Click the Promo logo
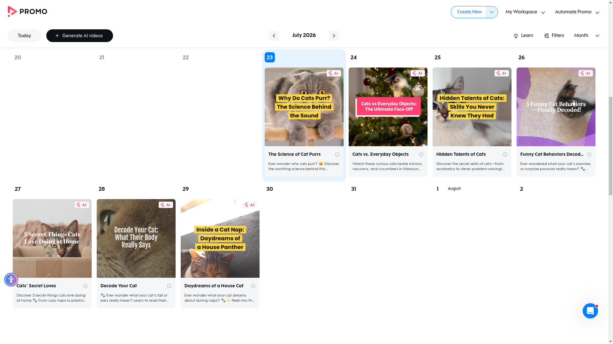The image size is (613, 344). [27, 12]
